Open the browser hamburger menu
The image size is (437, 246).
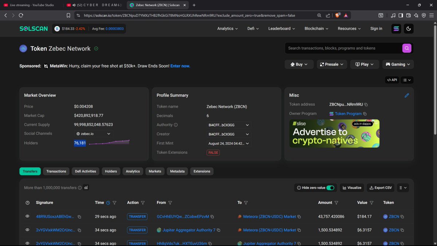tap(432, 15)
